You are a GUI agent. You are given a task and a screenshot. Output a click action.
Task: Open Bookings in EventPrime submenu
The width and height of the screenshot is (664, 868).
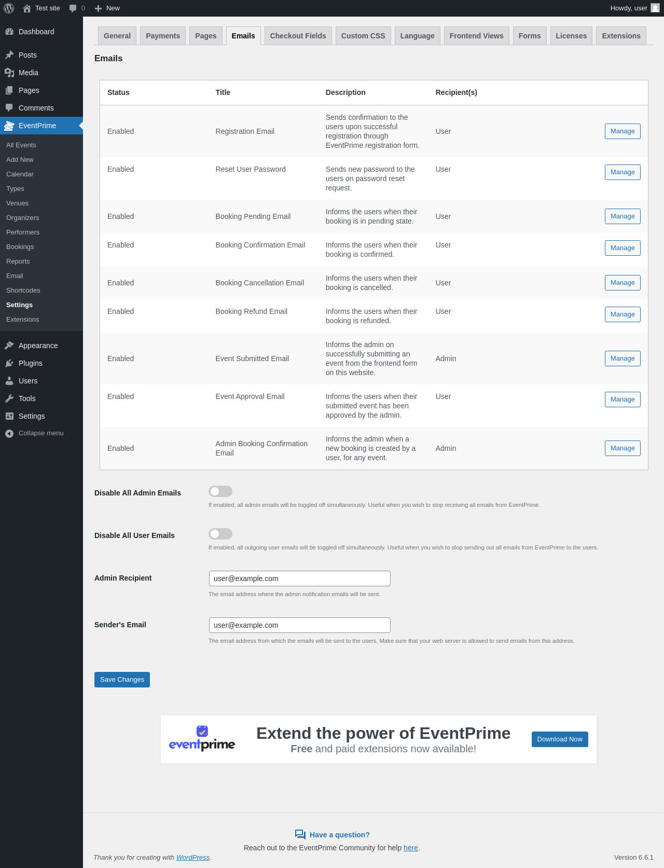(20, 247)
